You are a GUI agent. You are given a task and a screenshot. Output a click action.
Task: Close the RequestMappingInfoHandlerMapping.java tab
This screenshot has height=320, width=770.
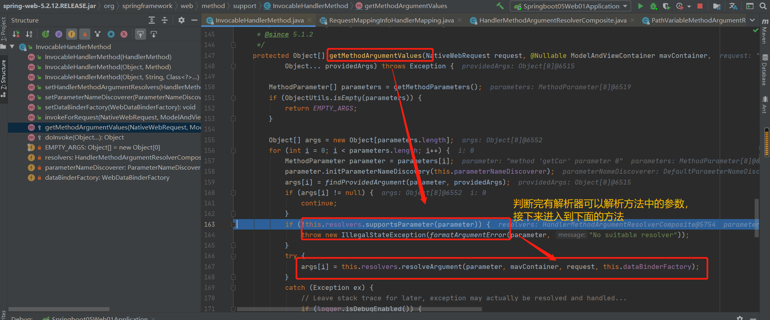460,20
